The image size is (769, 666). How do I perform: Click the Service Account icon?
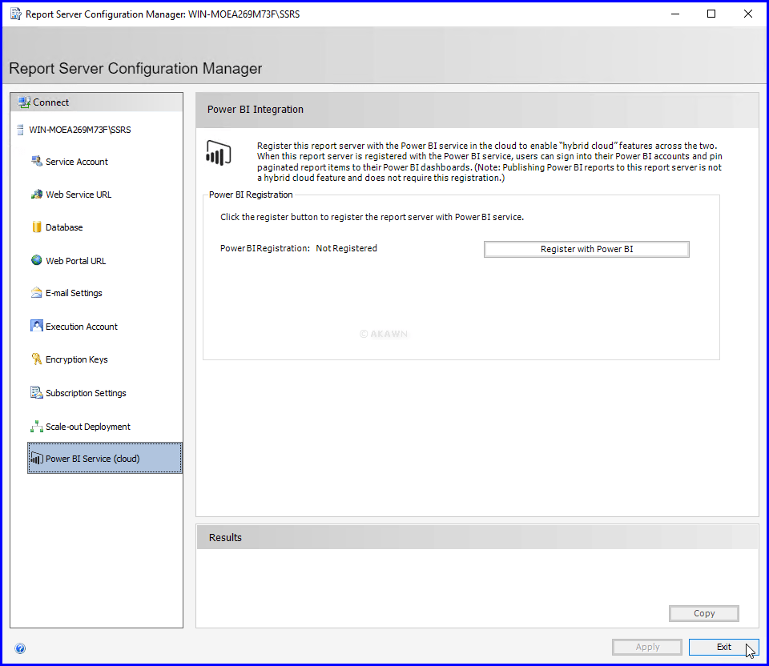[x=37, y=161]
